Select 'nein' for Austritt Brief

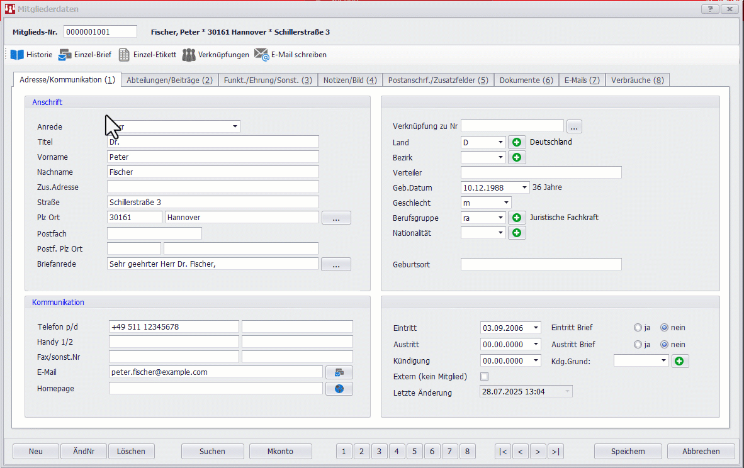(664, 345)
